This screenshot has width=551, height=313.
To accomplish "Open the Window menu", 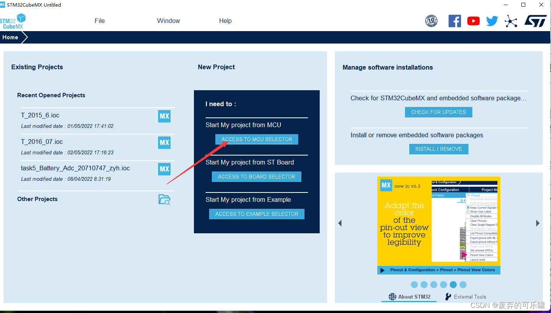I will coord(168,21).
